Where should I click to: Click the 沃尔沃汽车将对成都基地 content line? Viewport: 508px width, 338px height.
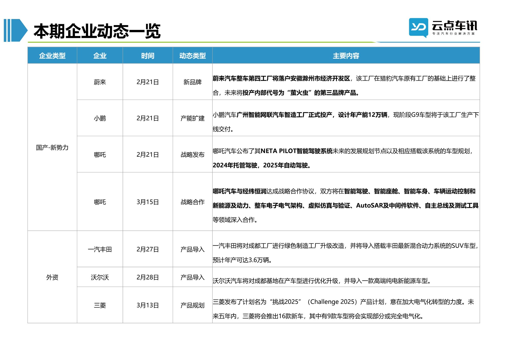[322, 281]
